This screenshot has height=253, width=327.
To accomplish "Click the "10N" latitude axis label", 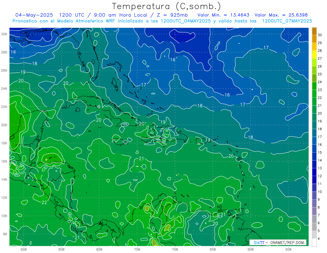I will click(x=4, y=216).
